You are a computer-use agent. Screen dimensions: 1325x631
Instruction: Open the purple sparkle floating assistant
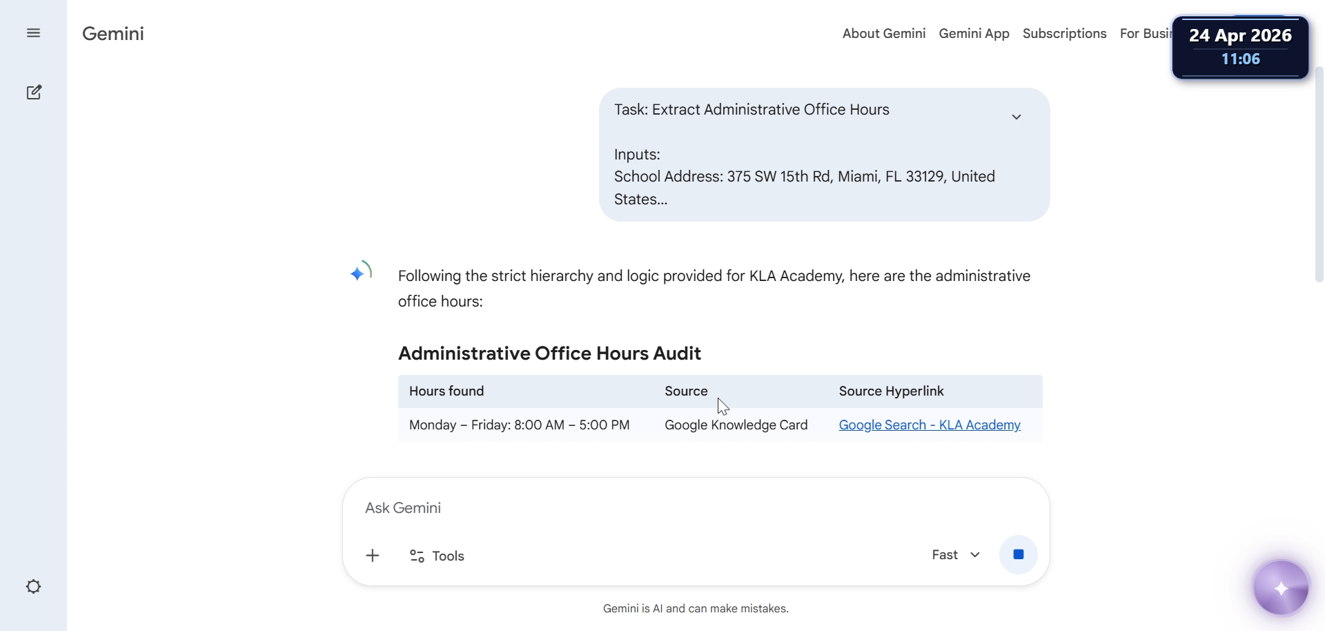pos(1281,588)
